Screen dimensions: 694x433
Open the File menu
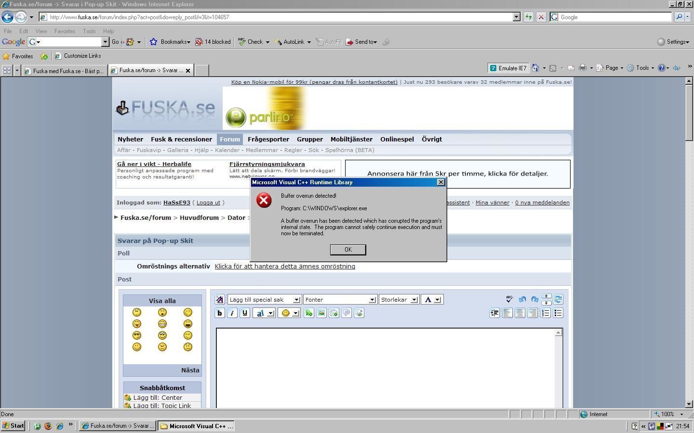click(x=8, y=31)
